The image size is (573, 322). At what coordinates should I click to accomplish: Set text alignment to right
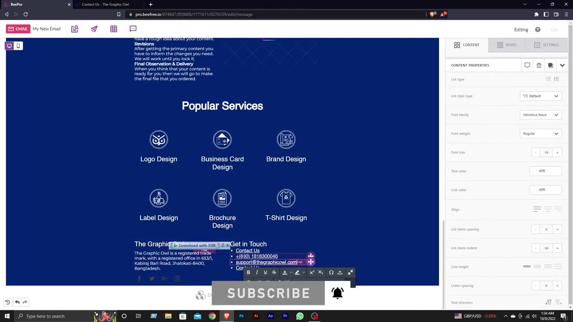click(558, 209)
